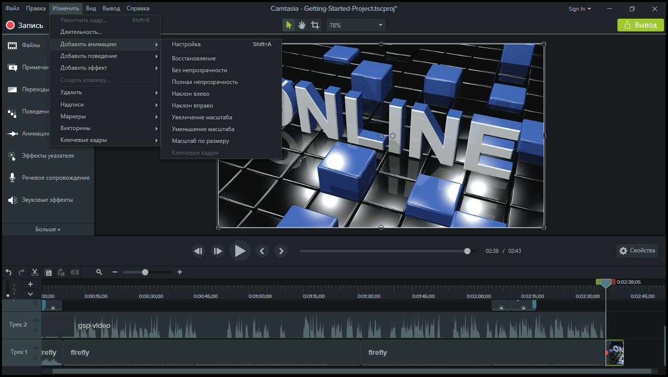Undo the last action

[8, 272]
